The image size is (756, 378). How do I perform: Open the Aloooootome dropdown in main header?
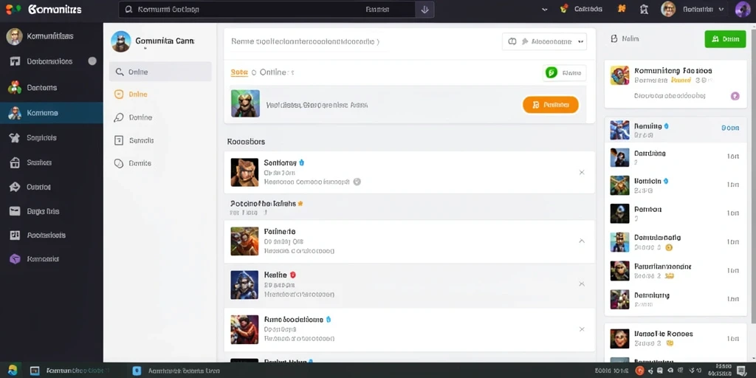click(x=544, y=41)
